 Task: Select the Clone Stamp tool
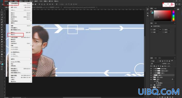click(x=2, y=30)
